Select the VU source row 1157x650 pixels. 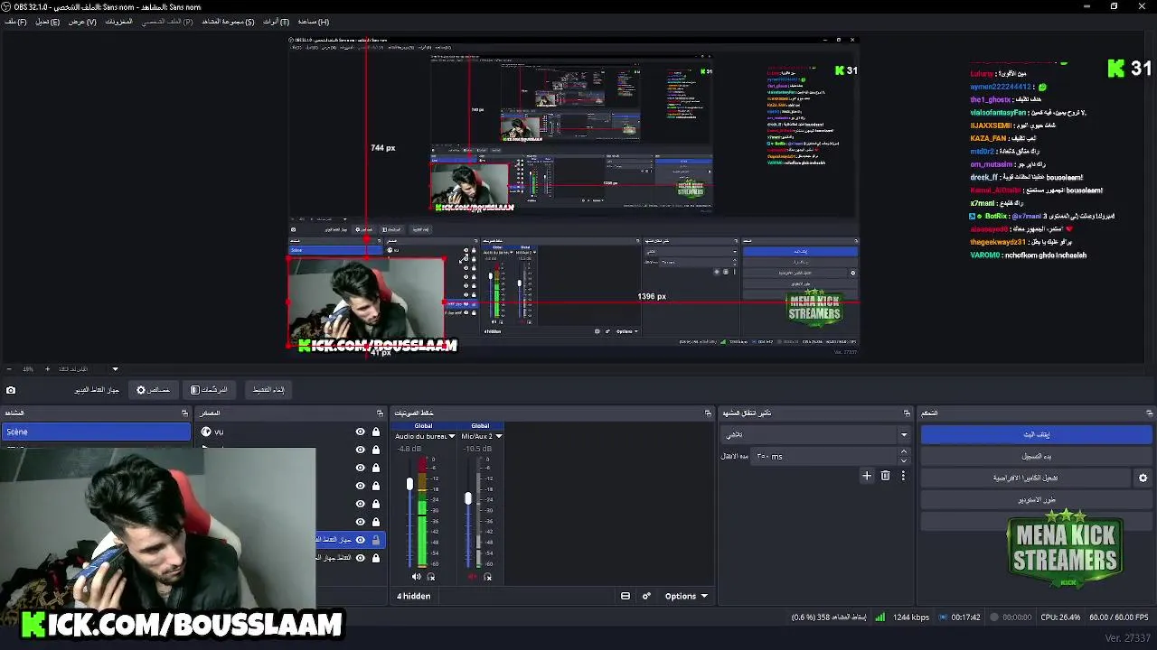point(291,432)
